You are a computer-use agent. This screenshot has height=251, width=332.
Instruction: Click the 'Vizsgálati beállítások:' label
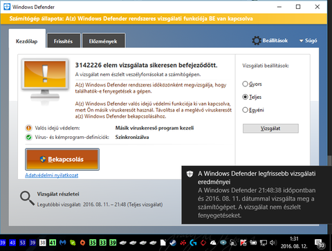[266, 66]
